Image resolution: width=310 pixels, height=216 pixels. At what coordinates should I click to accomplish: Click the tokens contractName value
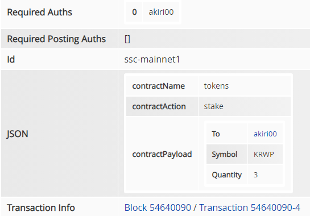tap(216, 86)
